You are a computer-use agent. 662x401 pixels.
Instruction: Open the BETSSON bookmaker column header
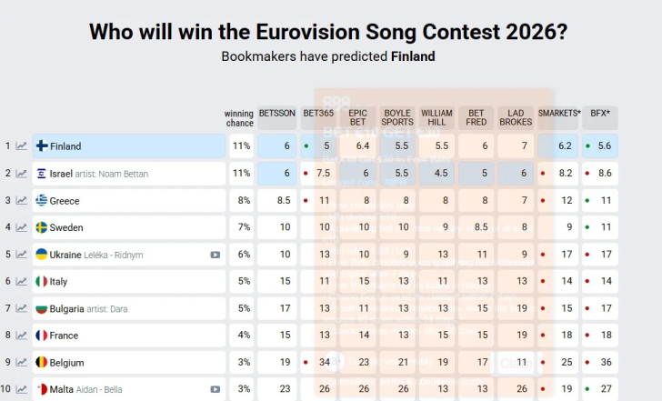click(x=276, y=114)
